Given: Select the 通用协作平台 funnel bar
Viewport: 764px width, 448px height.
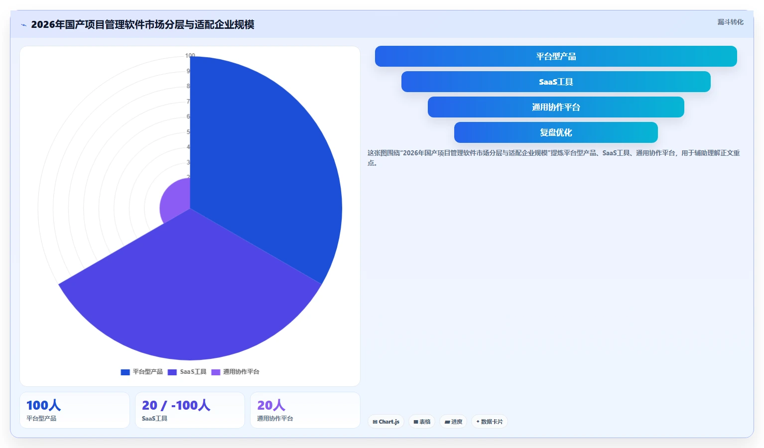Looking at the screenshot, I should (x=556, y=107).
